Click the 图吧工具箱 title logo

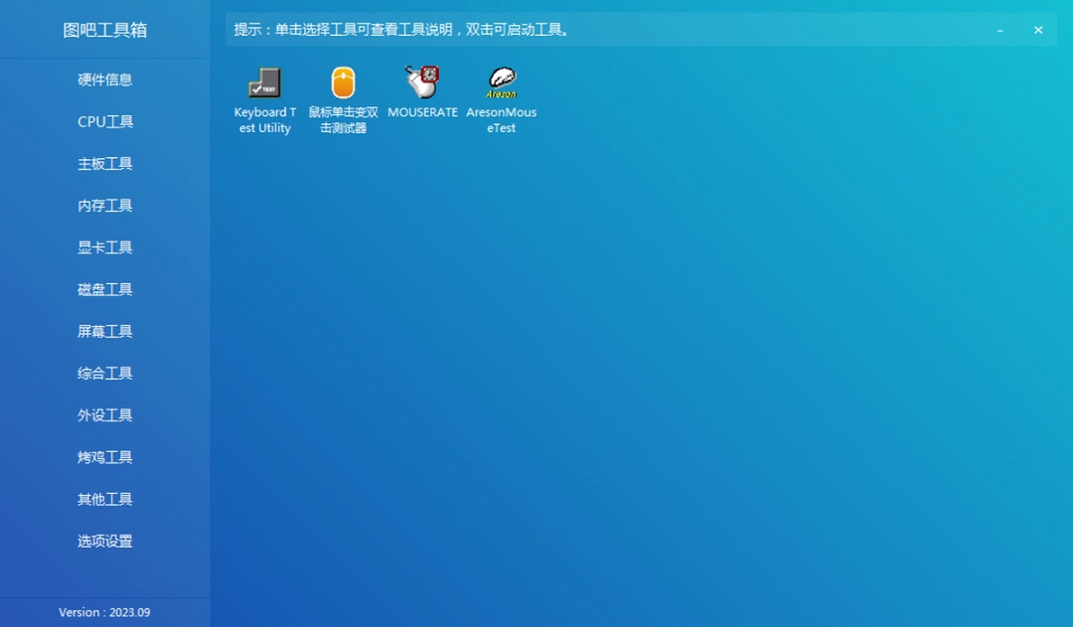[x=104, y=30]
